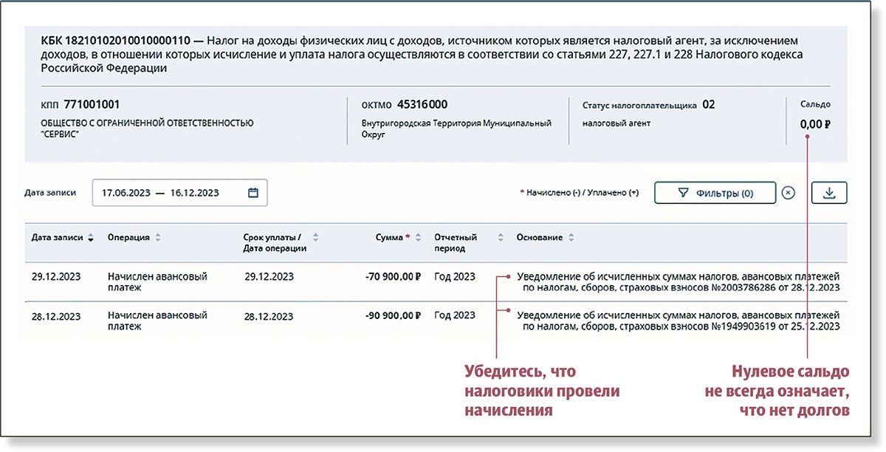Select the record dated 29.12.2023

coord(56,277)
